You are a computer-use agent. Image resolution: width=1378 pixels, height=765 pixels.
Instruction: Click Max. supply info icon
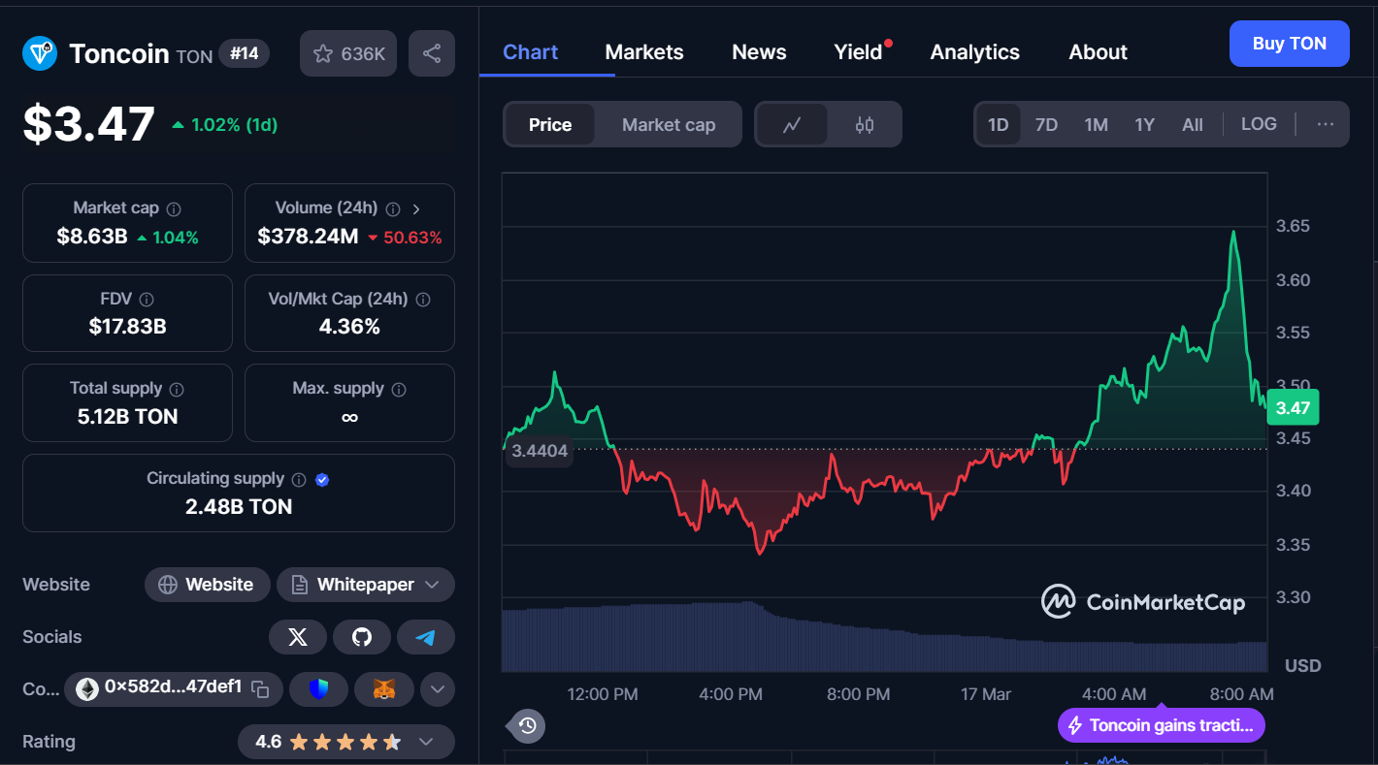(x=399, y=389)
